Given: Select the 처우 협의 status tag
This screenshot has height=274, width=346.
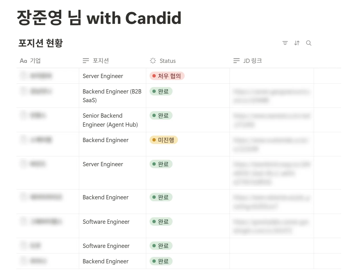Looking at the screenshot, I should tap(167, 76).
